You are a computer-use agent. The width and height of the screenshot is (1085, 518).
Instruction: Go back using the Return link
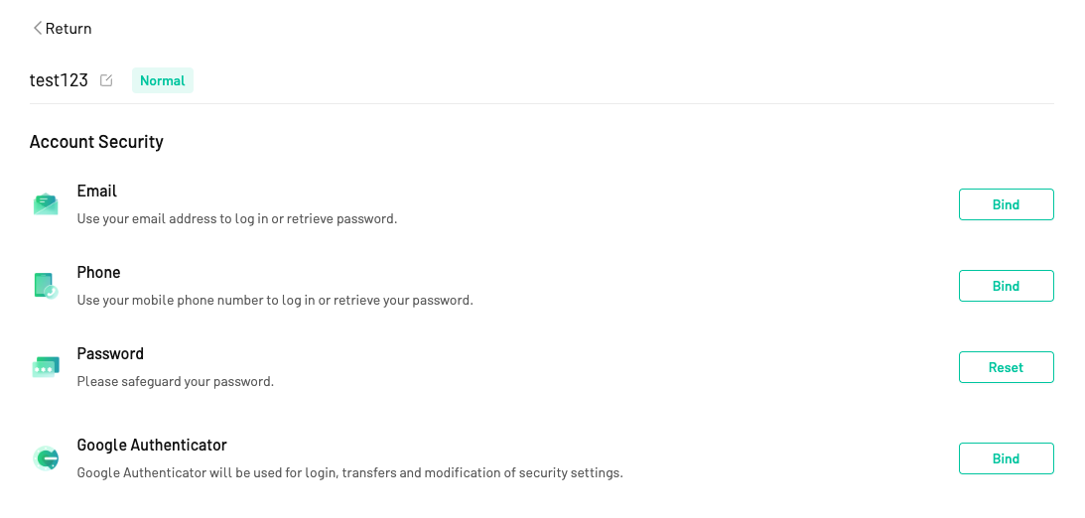tap(63, 29)
